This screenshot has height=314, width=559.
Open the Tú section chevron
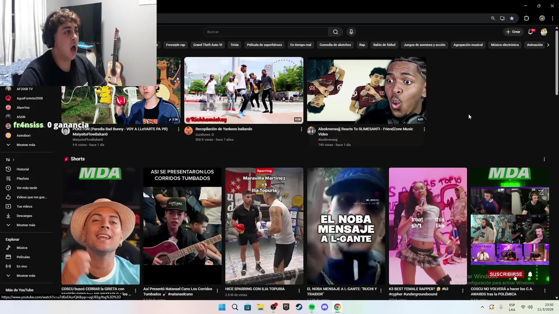(x=14, y=160)
